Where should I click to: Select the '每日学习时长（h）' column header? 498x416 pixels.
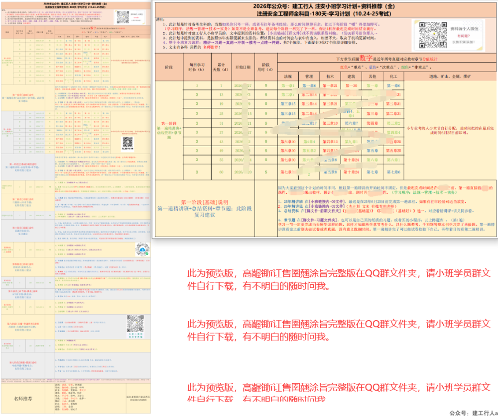(197, 67)
